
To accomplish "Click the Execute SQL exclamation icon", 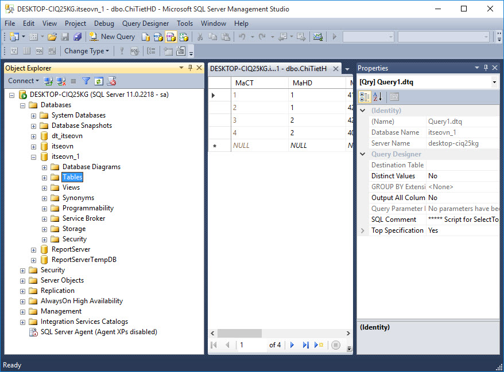I will (122, 50).
